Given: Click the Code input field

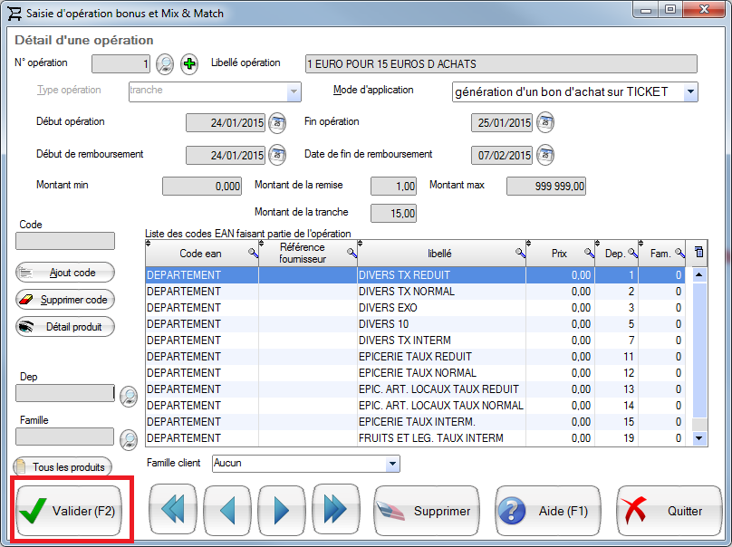Looking at the screenshot, I should click(x=65, y=241).
